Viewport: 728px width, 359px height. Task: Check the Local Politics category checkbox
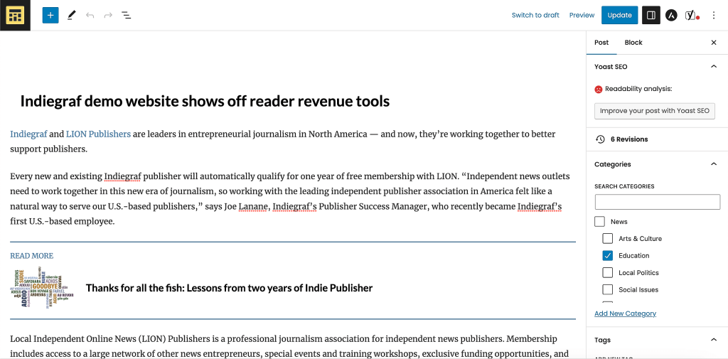tap(607, 273)
